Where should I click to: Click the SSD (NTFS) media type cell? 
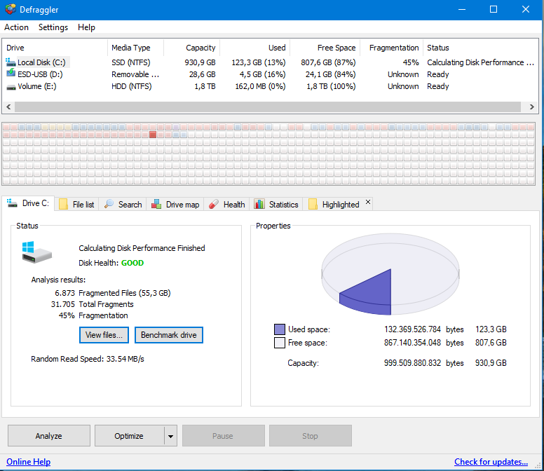click(131, 62)
